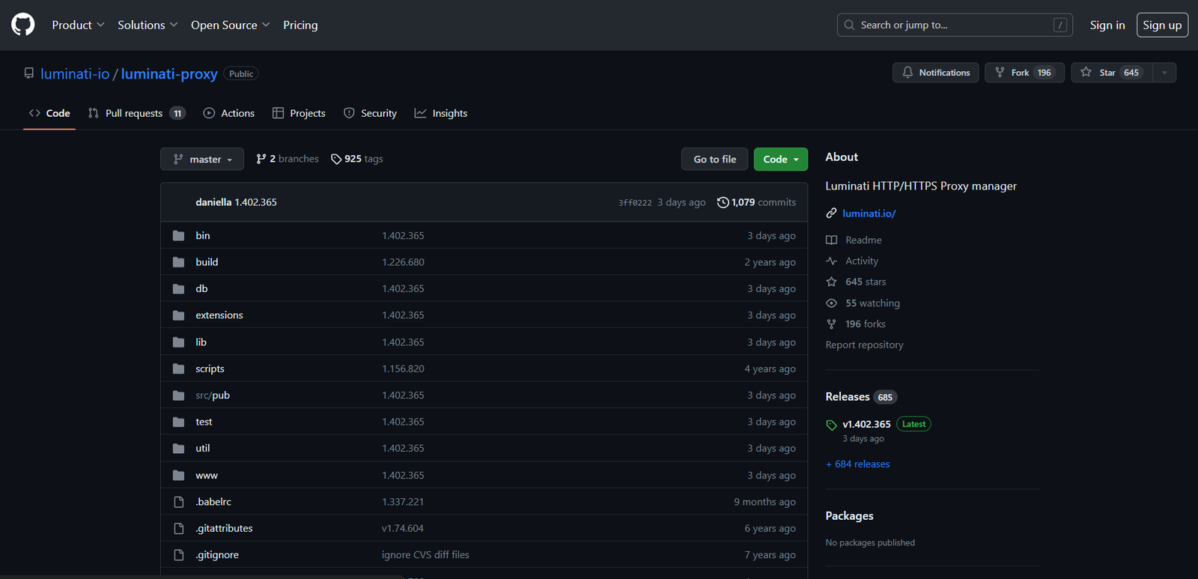Click the Notifications bell icon
This screenshot has height=579, width=1198.
907,73
